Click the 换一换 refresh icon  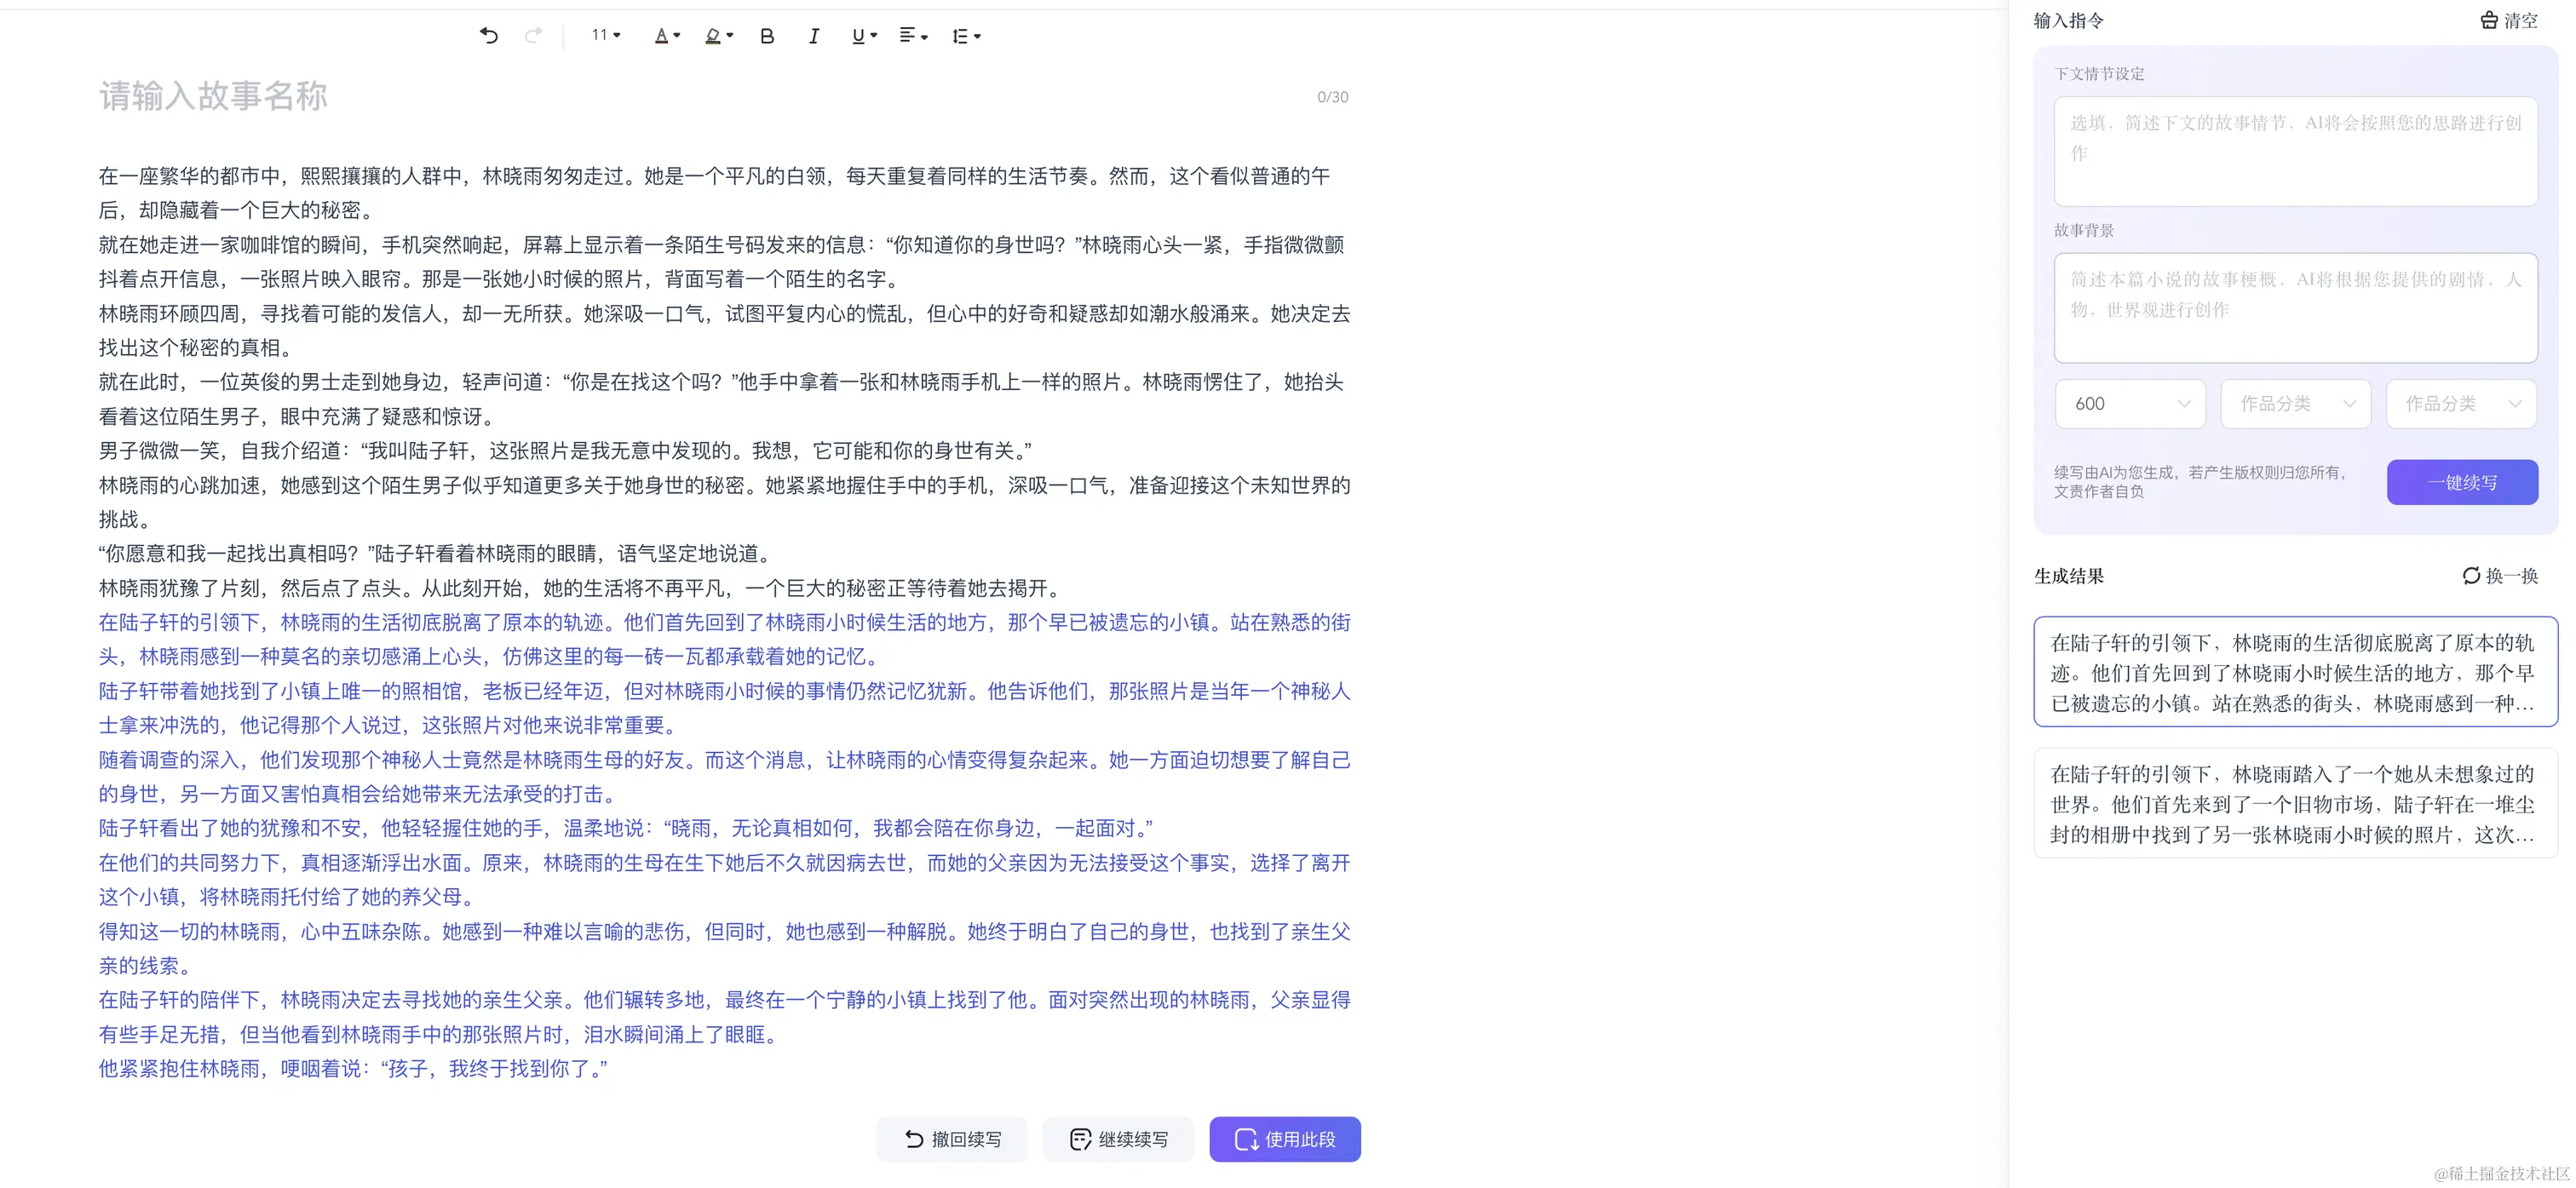coord(2470,576)
